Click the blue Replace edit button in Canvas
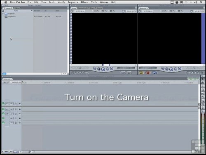 point(154,73)
